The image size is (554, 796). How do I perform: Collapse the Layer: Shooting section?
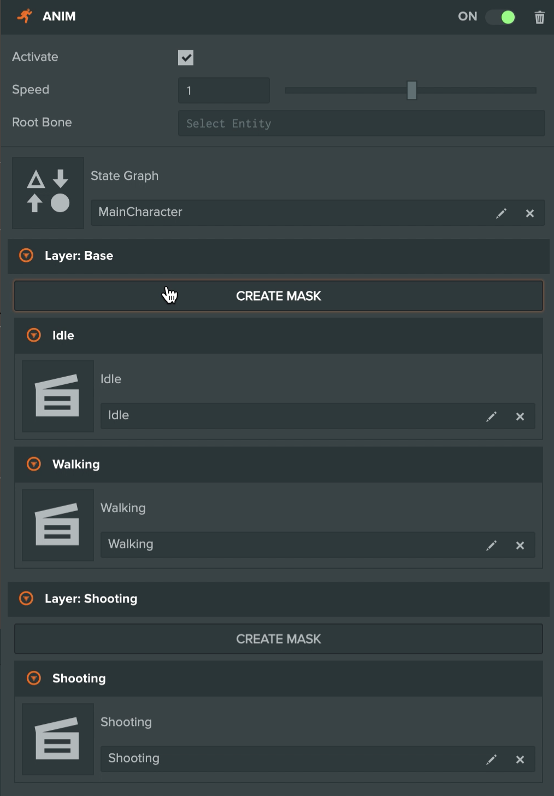[x=26, y=599]
